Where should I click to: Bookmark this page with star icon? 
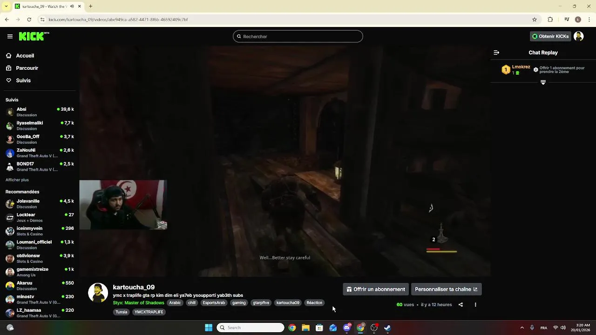[535, 20]
